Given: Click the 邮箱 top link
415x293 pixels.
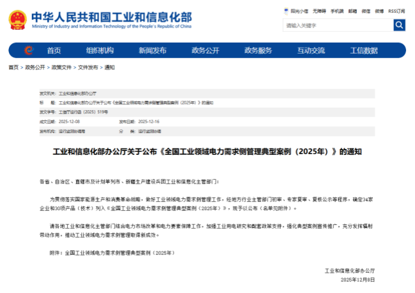Looking at the screenshot, I should pyautogui.click(x=352, y=11).
